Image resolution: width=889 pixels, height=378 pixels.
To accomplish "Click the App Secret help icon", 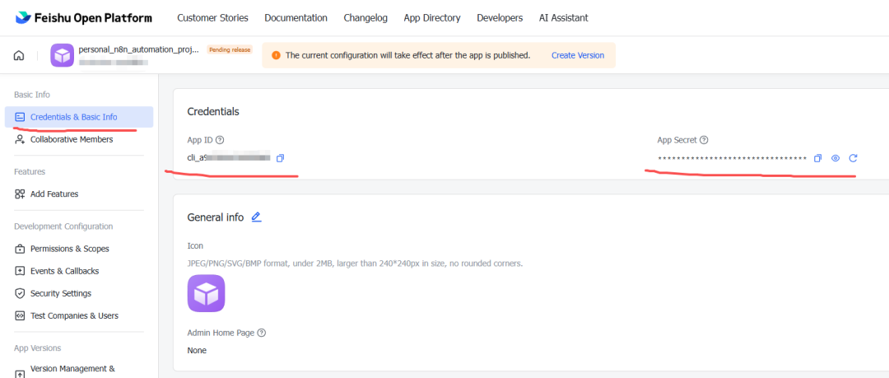I will point(704,141).
